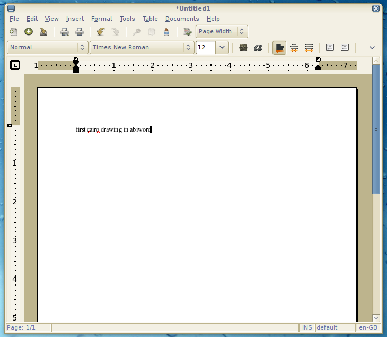Click the vertical scrollbar up arrow

coord(376,61)
